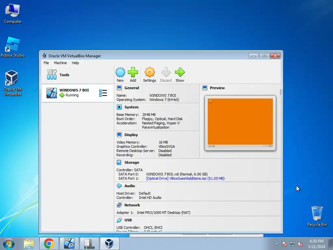Open the Machine menu
Viewport: 333px width, 250px height.
[x=60, y=63]
